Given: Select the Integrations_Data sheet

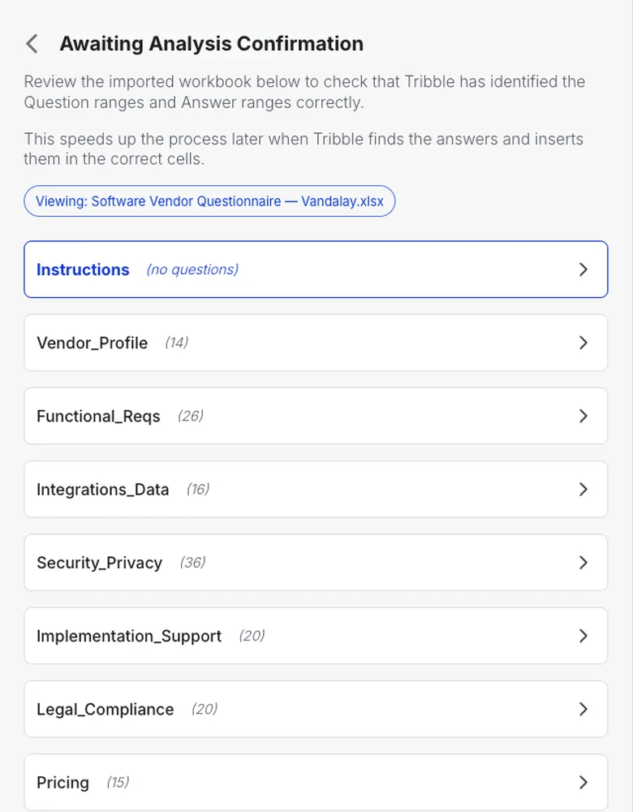Looking at the screenshot, I should click(x=316, y=490).
